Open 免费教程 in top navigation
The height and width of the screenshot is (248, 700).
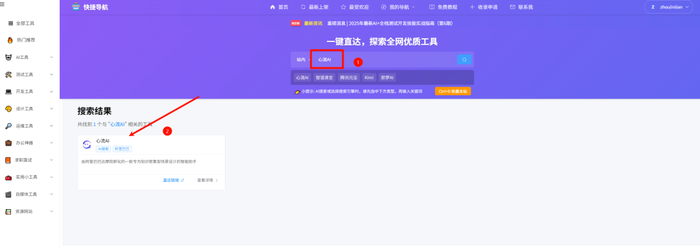[x=443, y=7]
